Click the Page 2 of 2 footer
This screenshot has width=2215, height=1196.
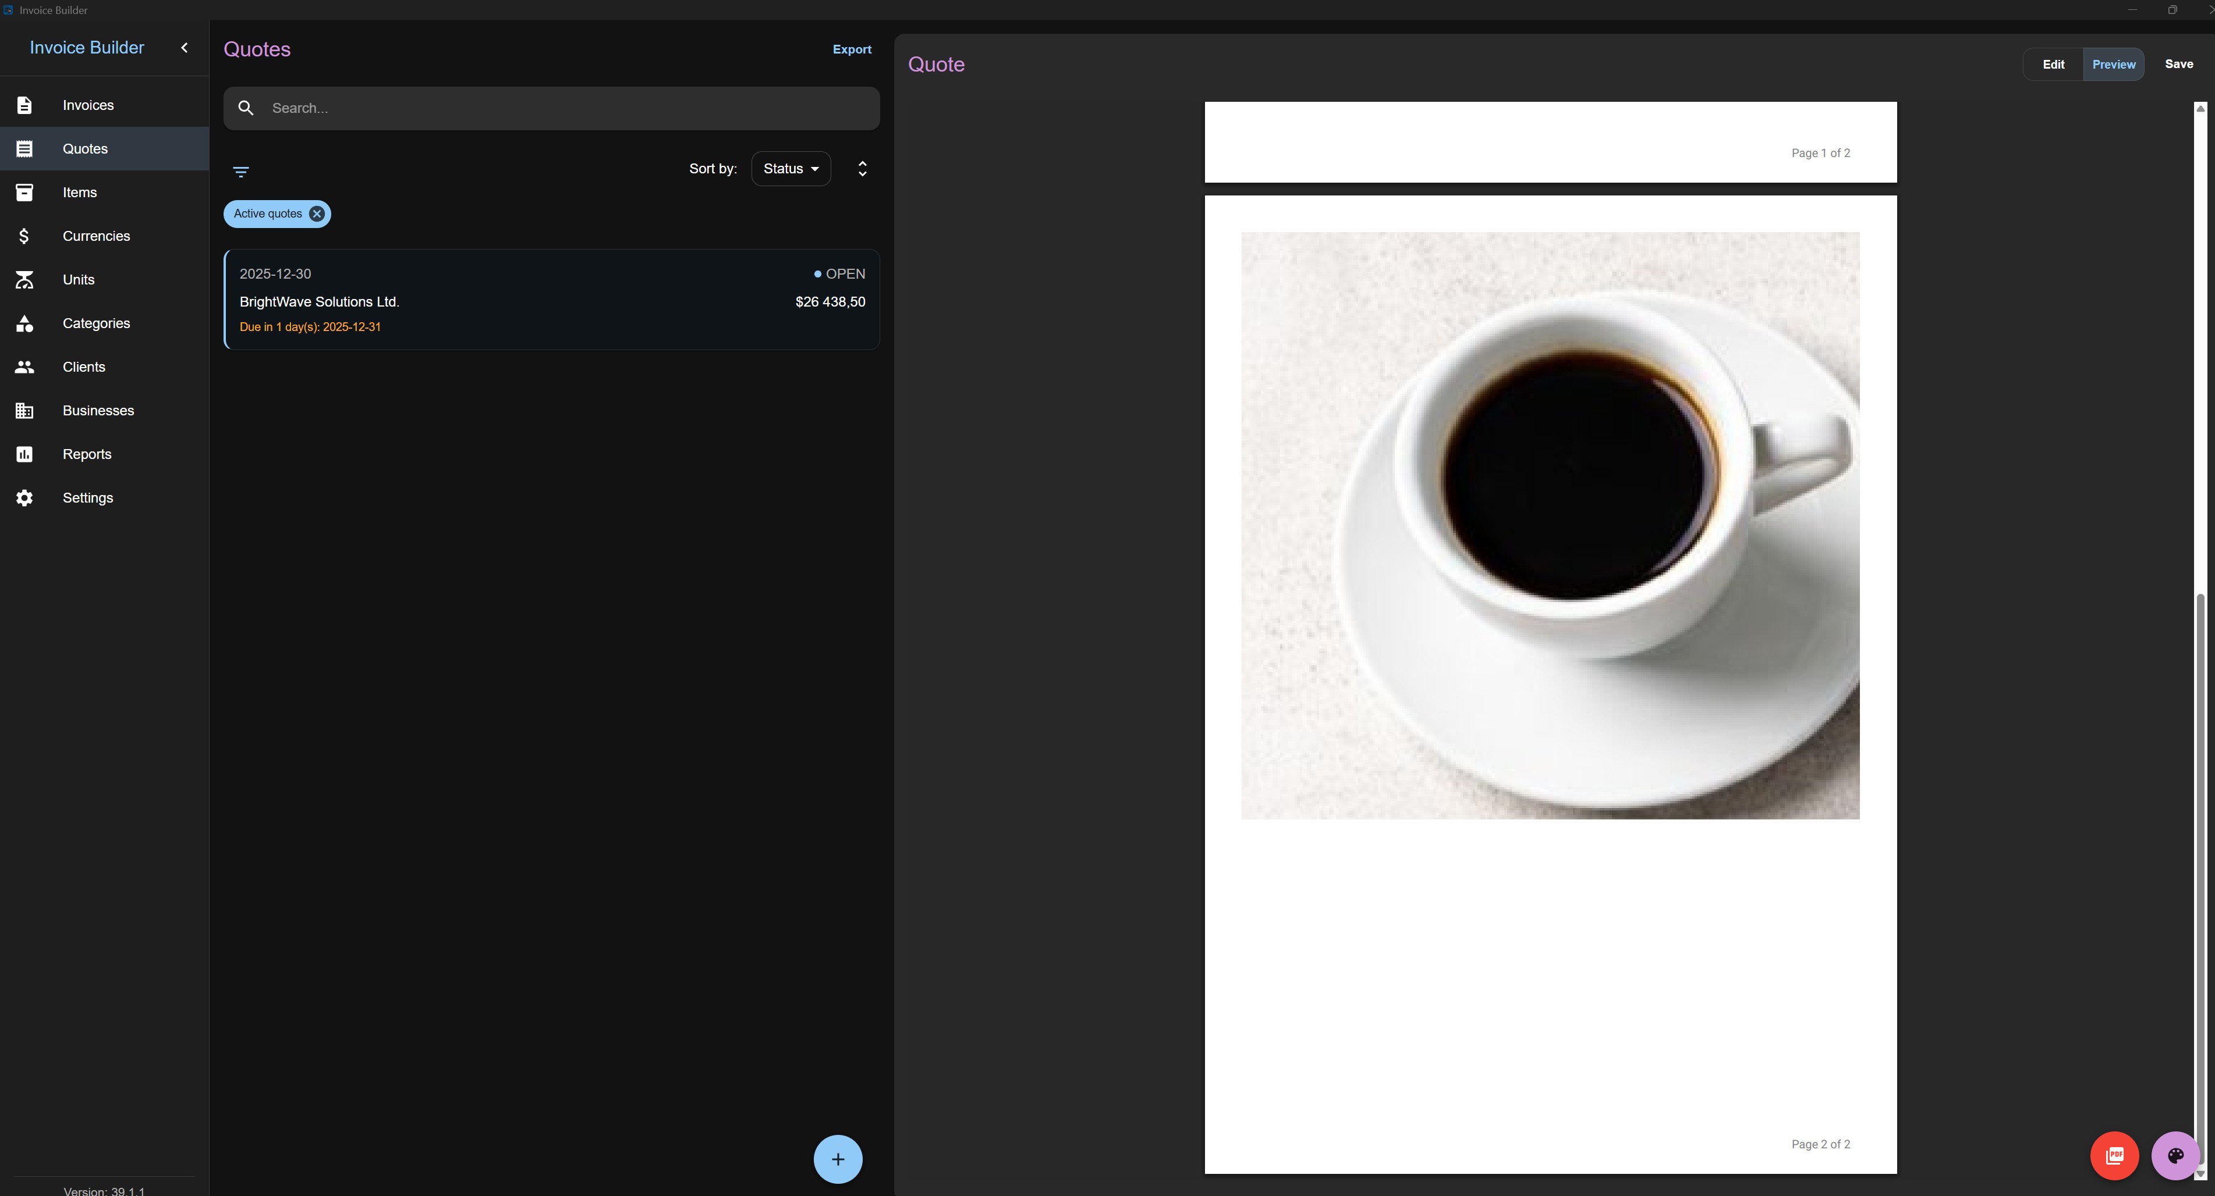[x=1820, y=1144]
